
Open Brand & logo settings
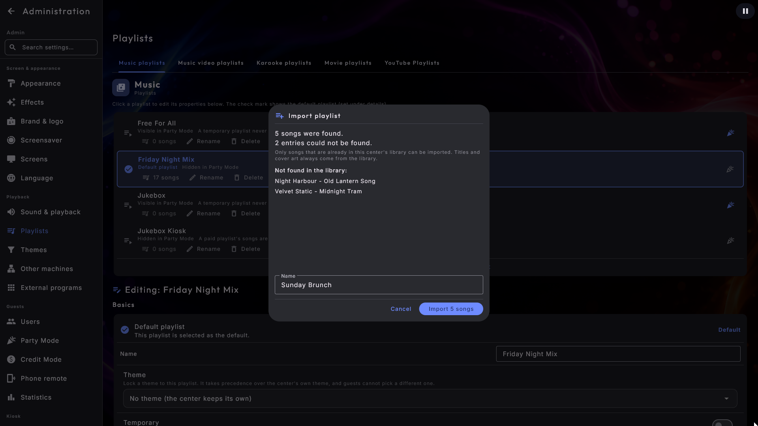[51, 121]
